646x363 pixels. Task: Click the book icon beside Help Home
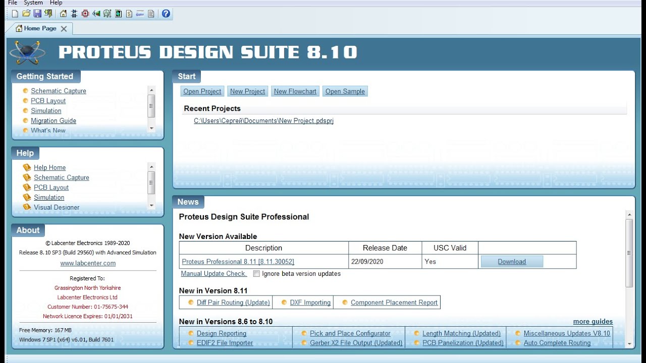[x=27, y=167]
